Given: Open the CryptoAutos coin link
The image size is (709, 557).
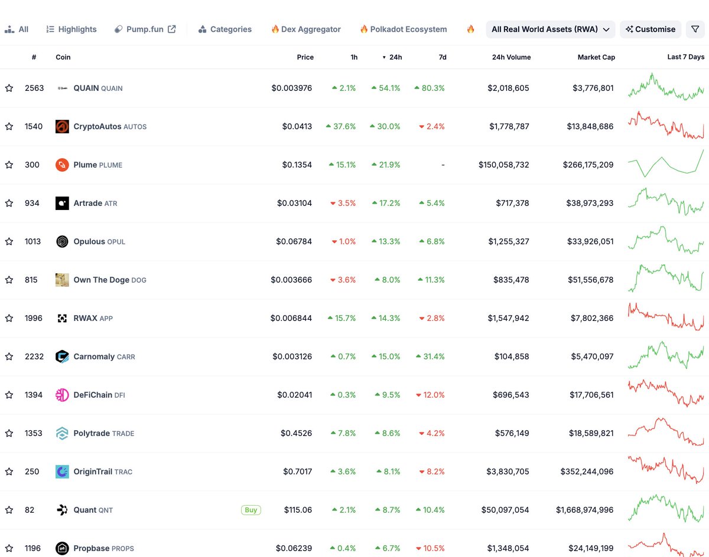Looking at the screenshot, I should [110, 126].
